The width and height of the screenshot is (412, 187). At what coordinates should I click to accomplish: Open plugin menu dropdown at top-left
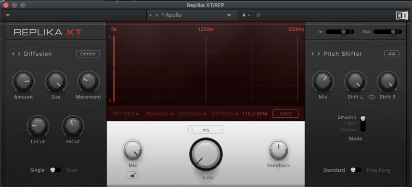tap(8, 15)
